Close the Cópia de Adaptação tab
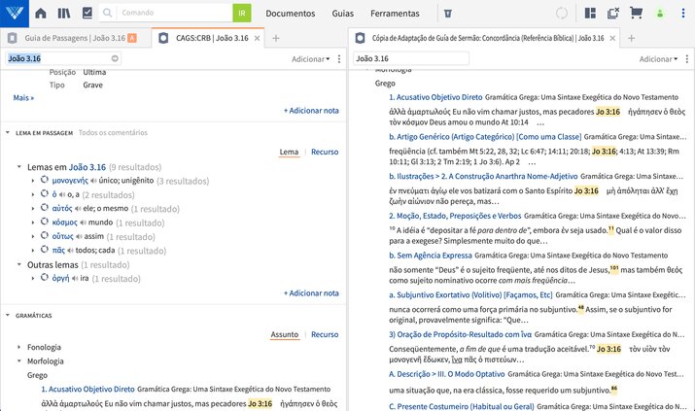The width and height of the screenshot is (695, 411). click(x=612, y=39)
